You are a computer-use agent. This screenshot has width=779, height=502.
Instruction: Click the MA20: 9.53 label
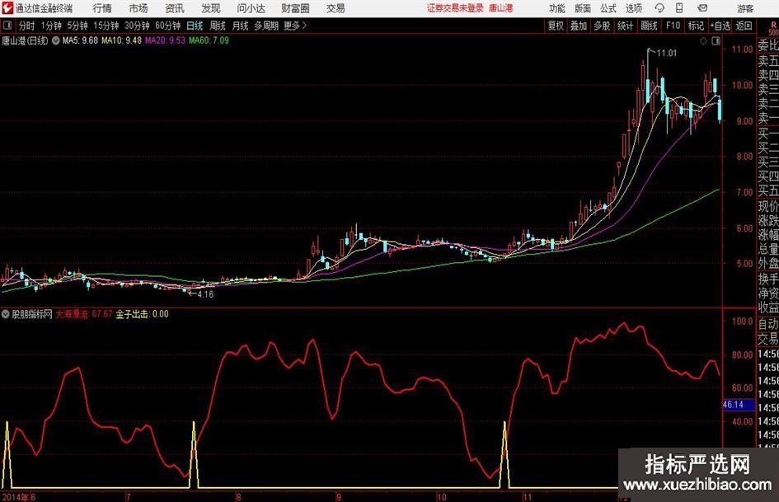point(165,40)
